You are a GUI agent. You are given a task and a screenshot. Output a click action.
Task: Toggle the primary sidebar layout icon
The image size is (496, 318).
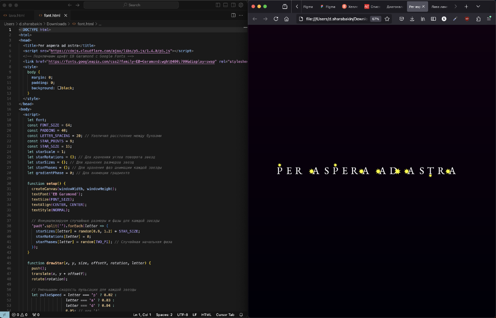coord(218,5)
